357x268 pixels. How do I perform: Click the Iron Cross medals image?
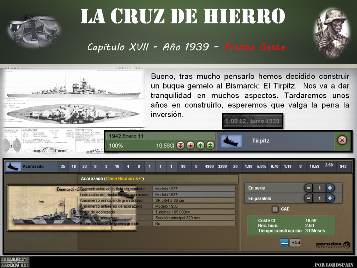[34, 31]
